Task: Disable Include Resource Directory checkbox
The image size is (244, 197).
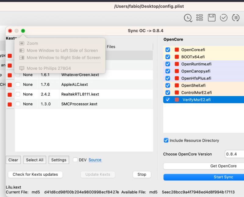Action: 166,140
